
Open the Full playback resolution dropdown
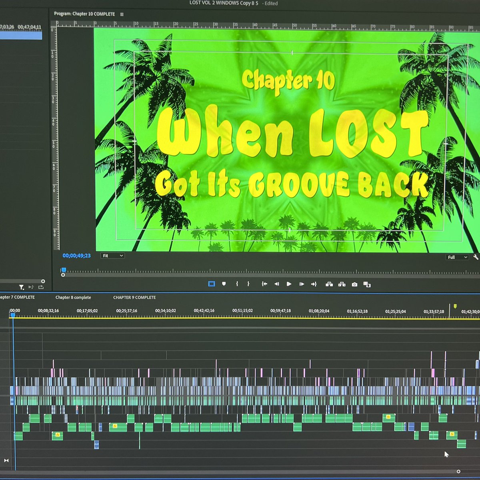click(457, 257)
